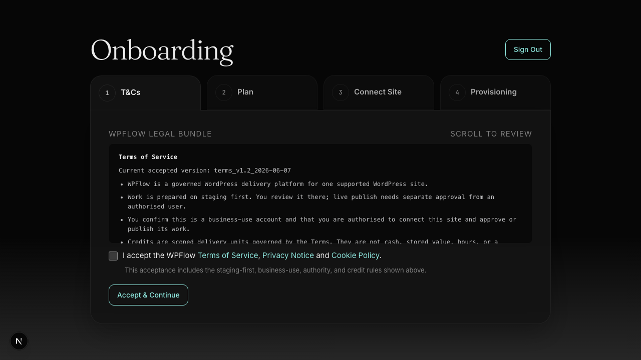Select the Provisioning step tab
This screenshot has width=641, height=360.
pyautogui.click(x=495, y=92)
